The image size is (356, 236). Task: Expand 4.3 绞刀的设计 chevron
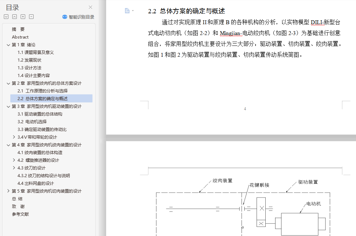(x=14, y=168)
